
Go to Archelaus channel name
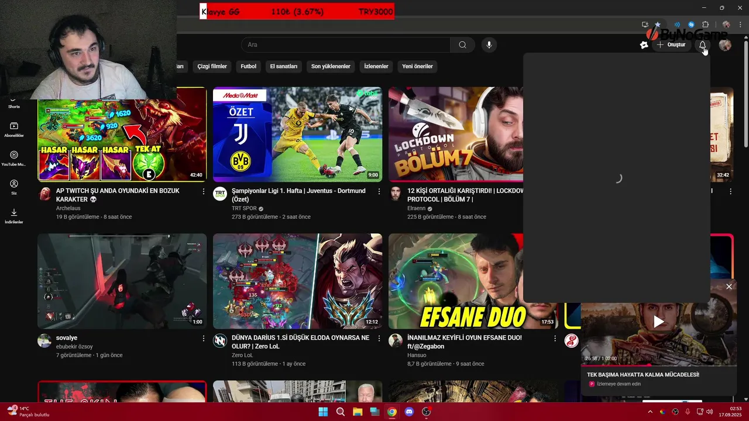69,208
